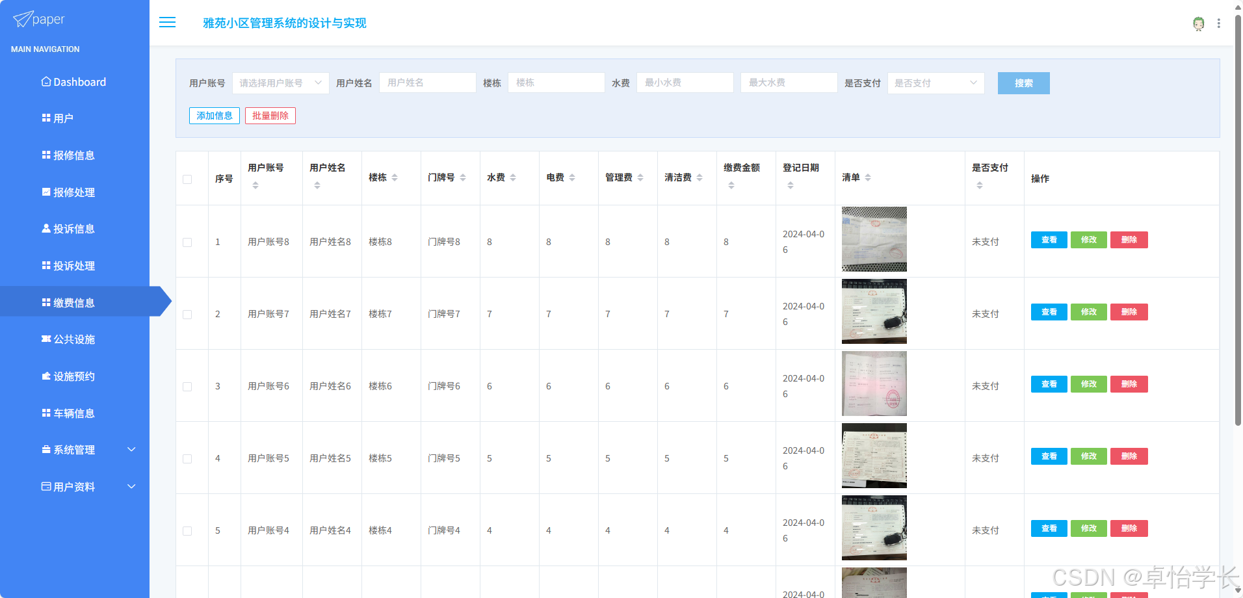Sort table by 用户账号 column arrows

coord(255,186)
